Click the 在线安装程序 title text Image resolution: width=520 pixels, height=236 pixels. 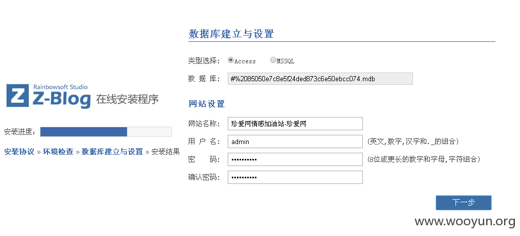tap(127, 99)
